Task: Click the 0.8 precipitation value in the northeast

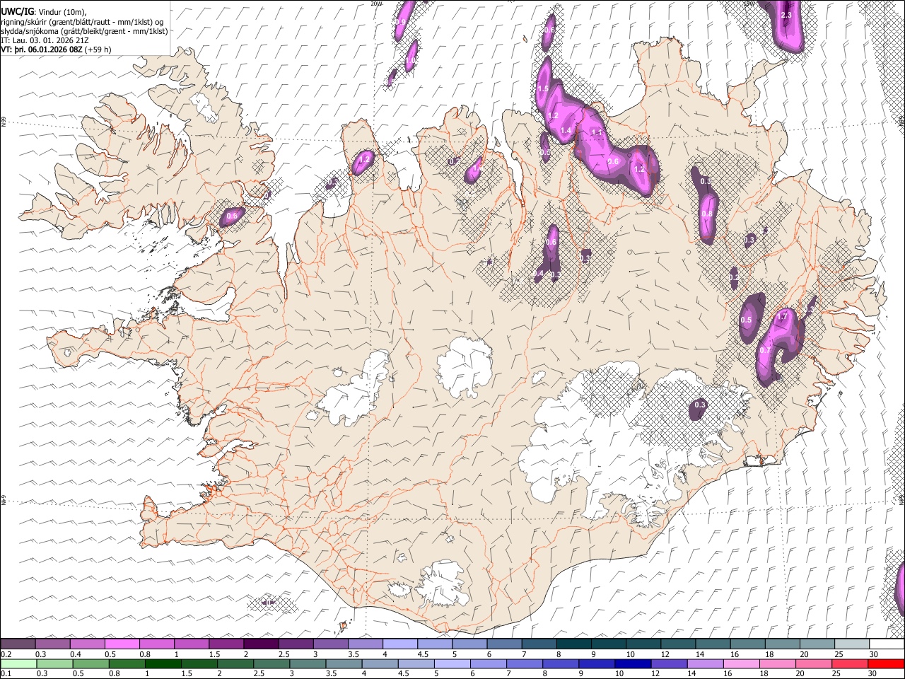Action: tap(707, 214)
